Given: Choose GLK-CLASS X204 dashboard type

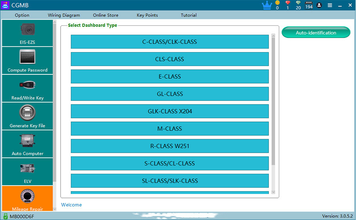Looking at the screenshot, I should point(170,111).
